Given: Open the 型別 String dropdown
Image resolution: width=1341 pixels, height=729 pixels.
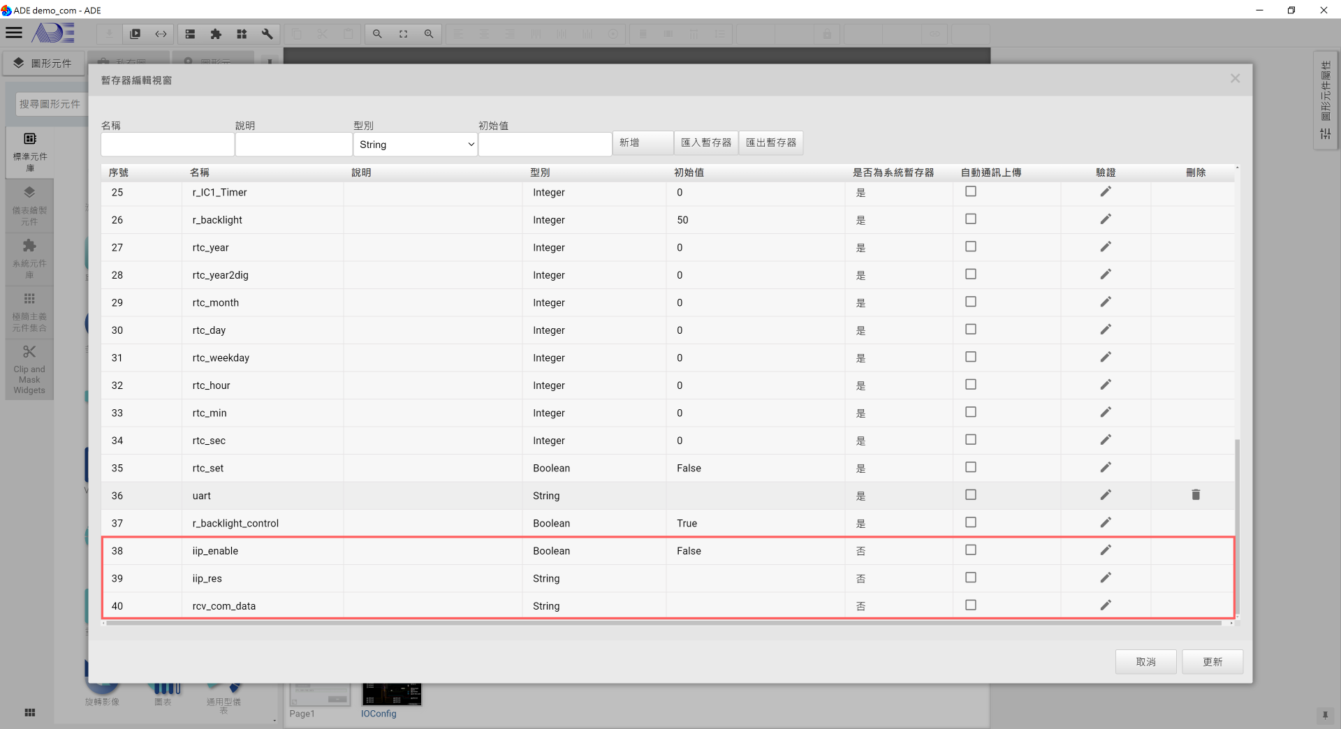Looking at the screenshot, I should click(416, 145).
